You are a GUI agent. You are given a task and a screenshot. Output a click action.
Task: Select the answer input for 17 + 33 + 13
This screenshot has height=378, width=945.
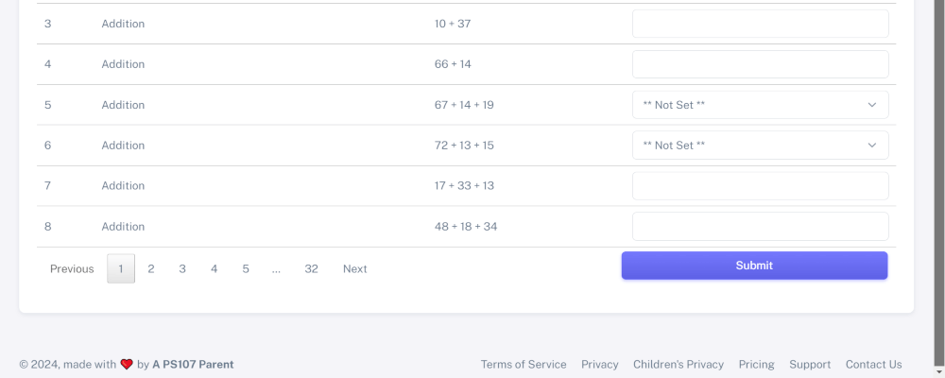pos(760,186)
